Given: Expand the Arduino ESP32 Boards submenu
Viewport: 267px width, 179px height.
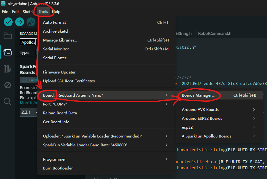Looking at the screenshot, I should (202, 118).
